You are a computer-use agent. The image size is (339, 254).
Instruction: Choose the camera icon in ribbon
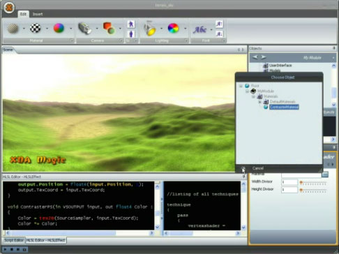[x=84, y=29]
